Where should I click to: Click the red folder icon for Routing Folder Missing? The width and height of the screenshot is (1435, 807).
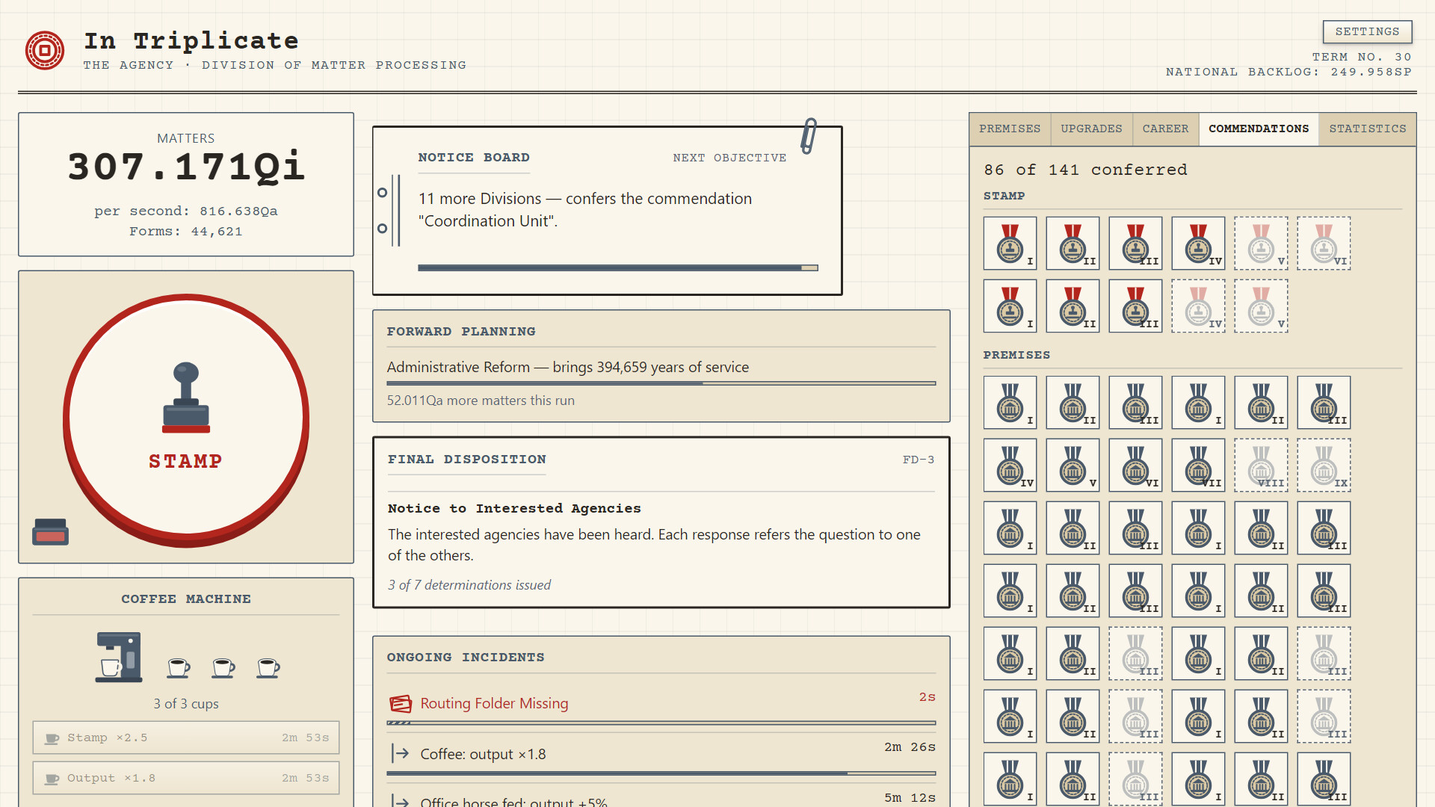point(401,703)
